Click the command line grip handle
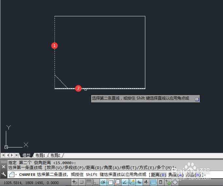Screen dimensions: 223x186 (4, 162)
